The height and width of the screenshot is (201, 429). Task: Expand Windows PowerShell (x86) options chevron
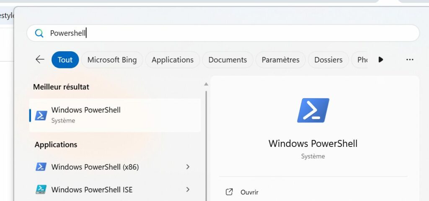coord(188,167)
